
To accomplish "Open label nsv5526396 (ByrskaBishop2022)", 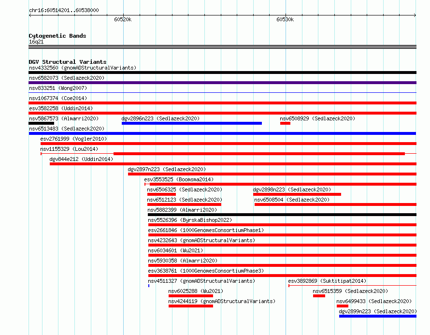I will click(x=190, y=220).
